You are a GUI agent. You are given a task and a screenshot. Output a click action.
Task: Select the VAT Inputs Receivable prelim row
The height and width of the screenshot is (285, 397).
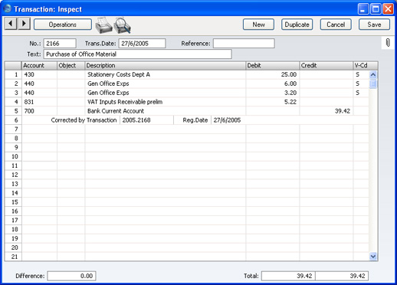186,102
